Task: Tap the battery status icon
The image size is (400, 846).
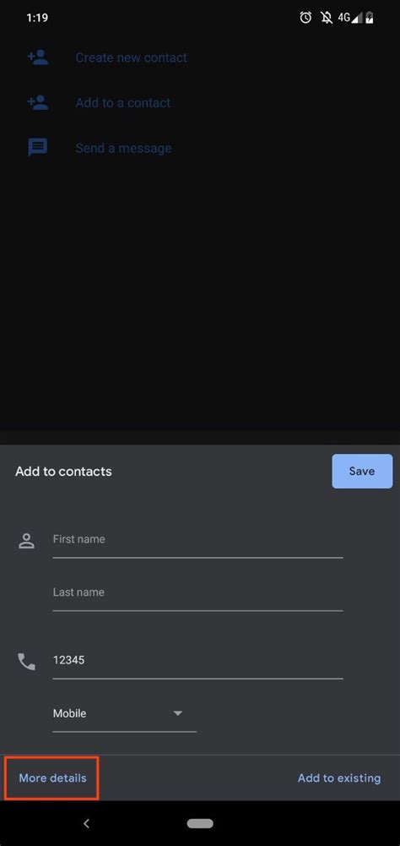Action: pos(370,18)
